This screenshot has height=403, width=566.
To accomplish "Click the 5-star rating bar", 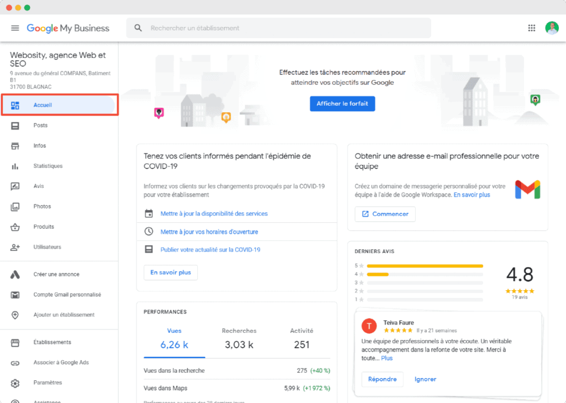I will tap(425, 266).
